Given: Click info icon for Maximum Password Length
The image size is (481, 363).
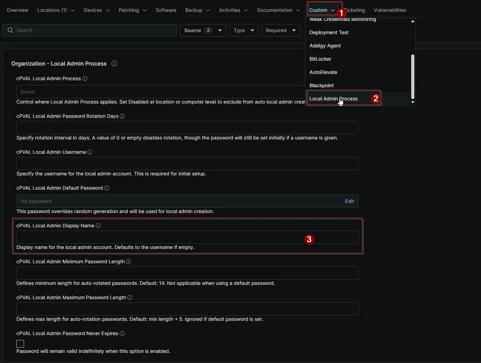Looking at the screenshot, I should coord(130,297).
